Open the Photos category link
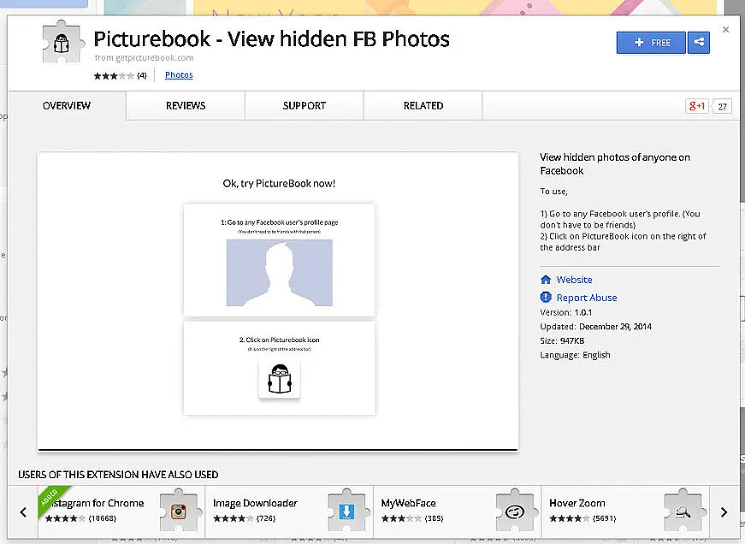Image resolution: width=745 pixels, height=544 pixels. tap(179, 75)
